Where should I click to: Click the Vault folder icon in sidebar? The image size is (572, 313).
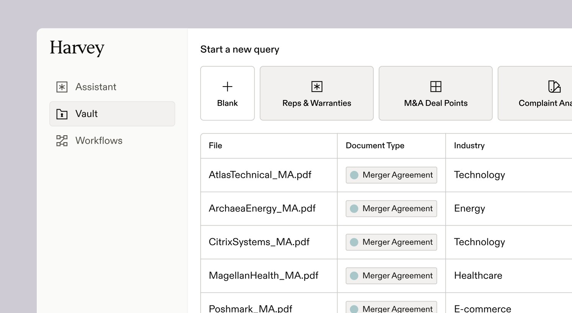tap(62, 114)
